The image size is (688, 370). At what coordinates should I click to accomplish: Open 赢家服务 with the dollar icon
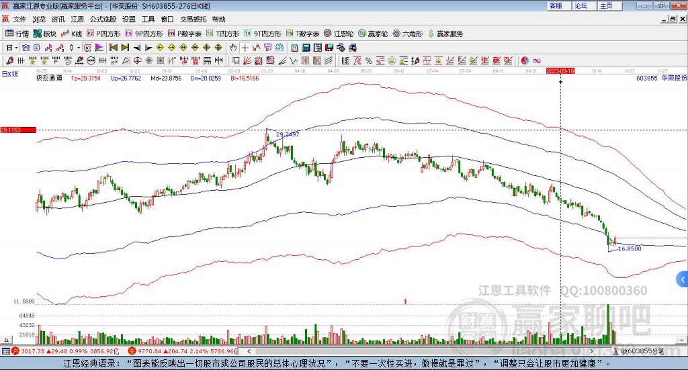tap(445, 34)
